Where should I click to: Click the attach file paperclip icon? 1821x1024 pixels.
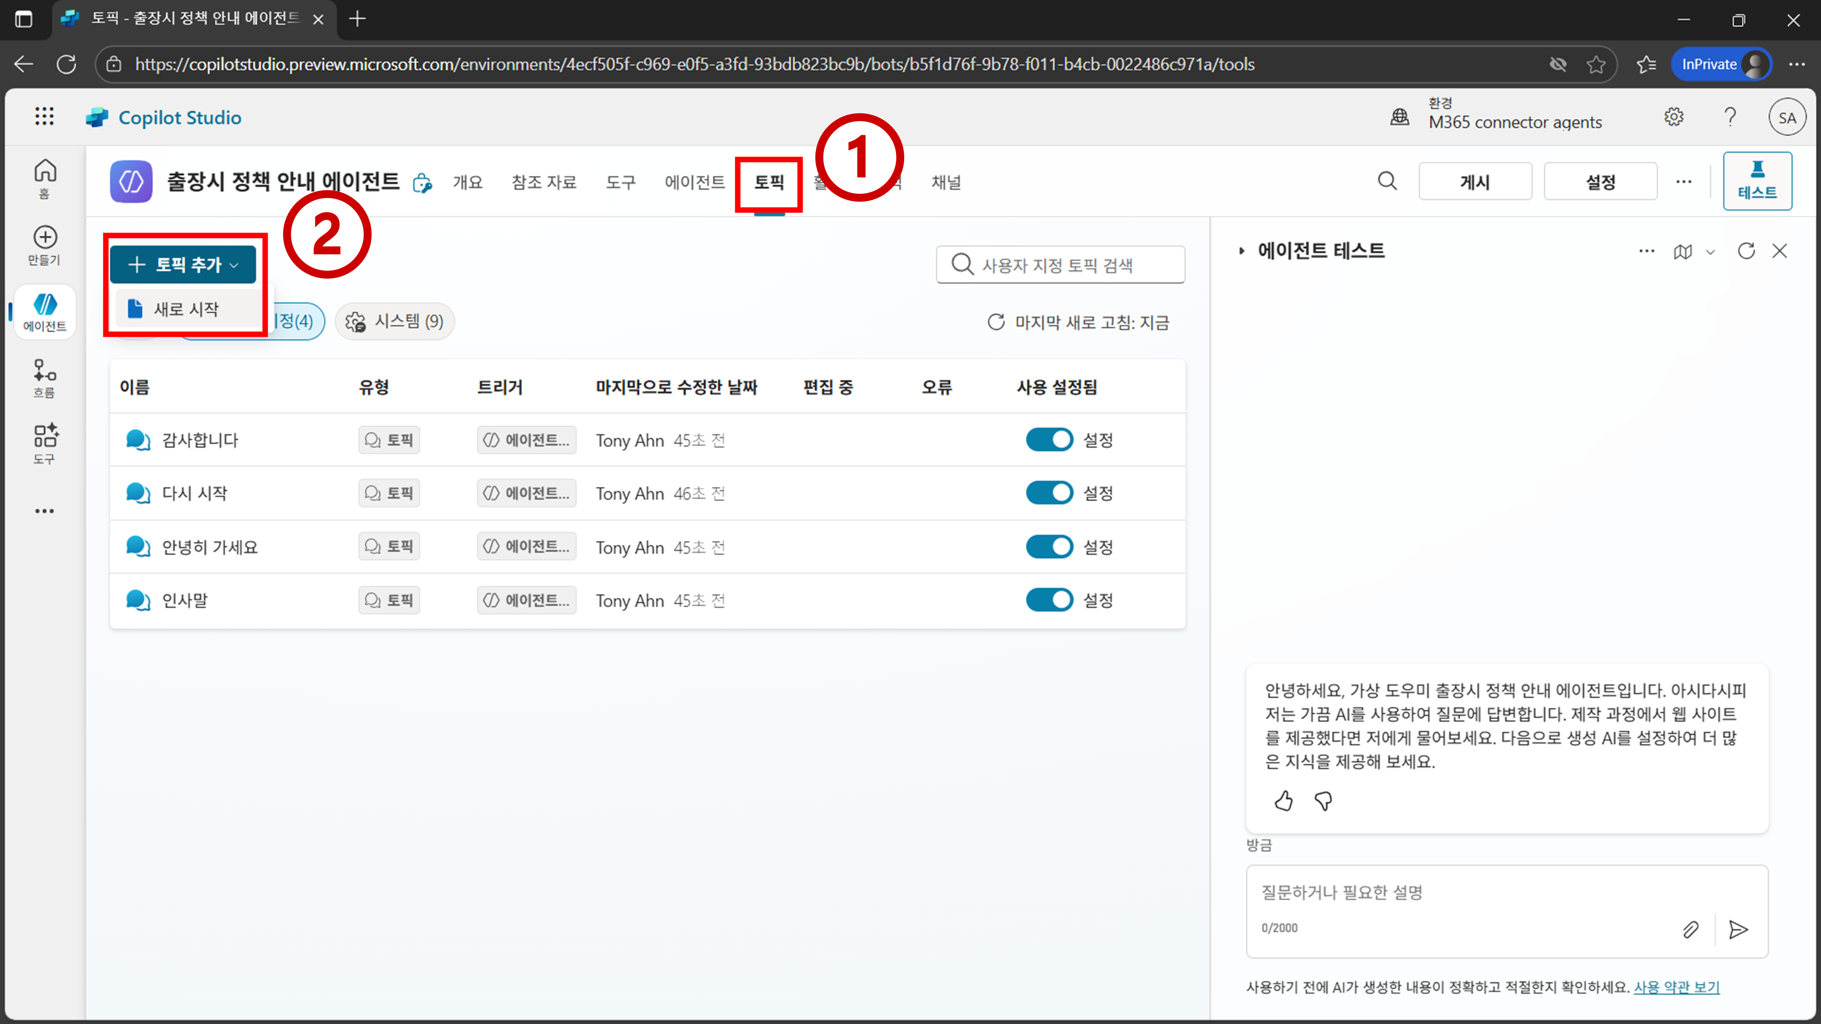[1690, 929]
